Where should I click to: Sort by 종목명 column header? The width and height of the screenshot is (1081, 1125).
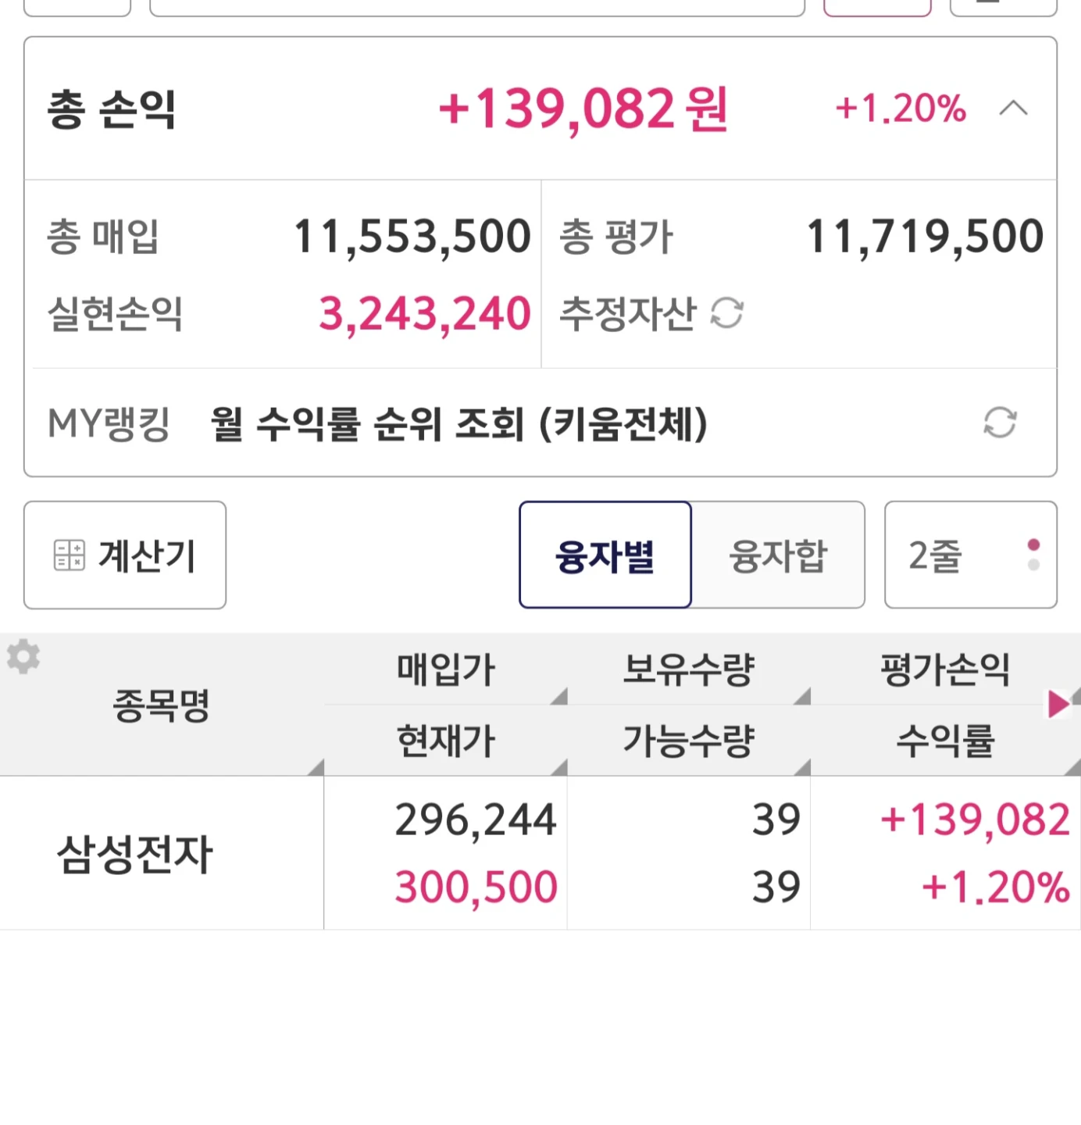tap(162, 705)
